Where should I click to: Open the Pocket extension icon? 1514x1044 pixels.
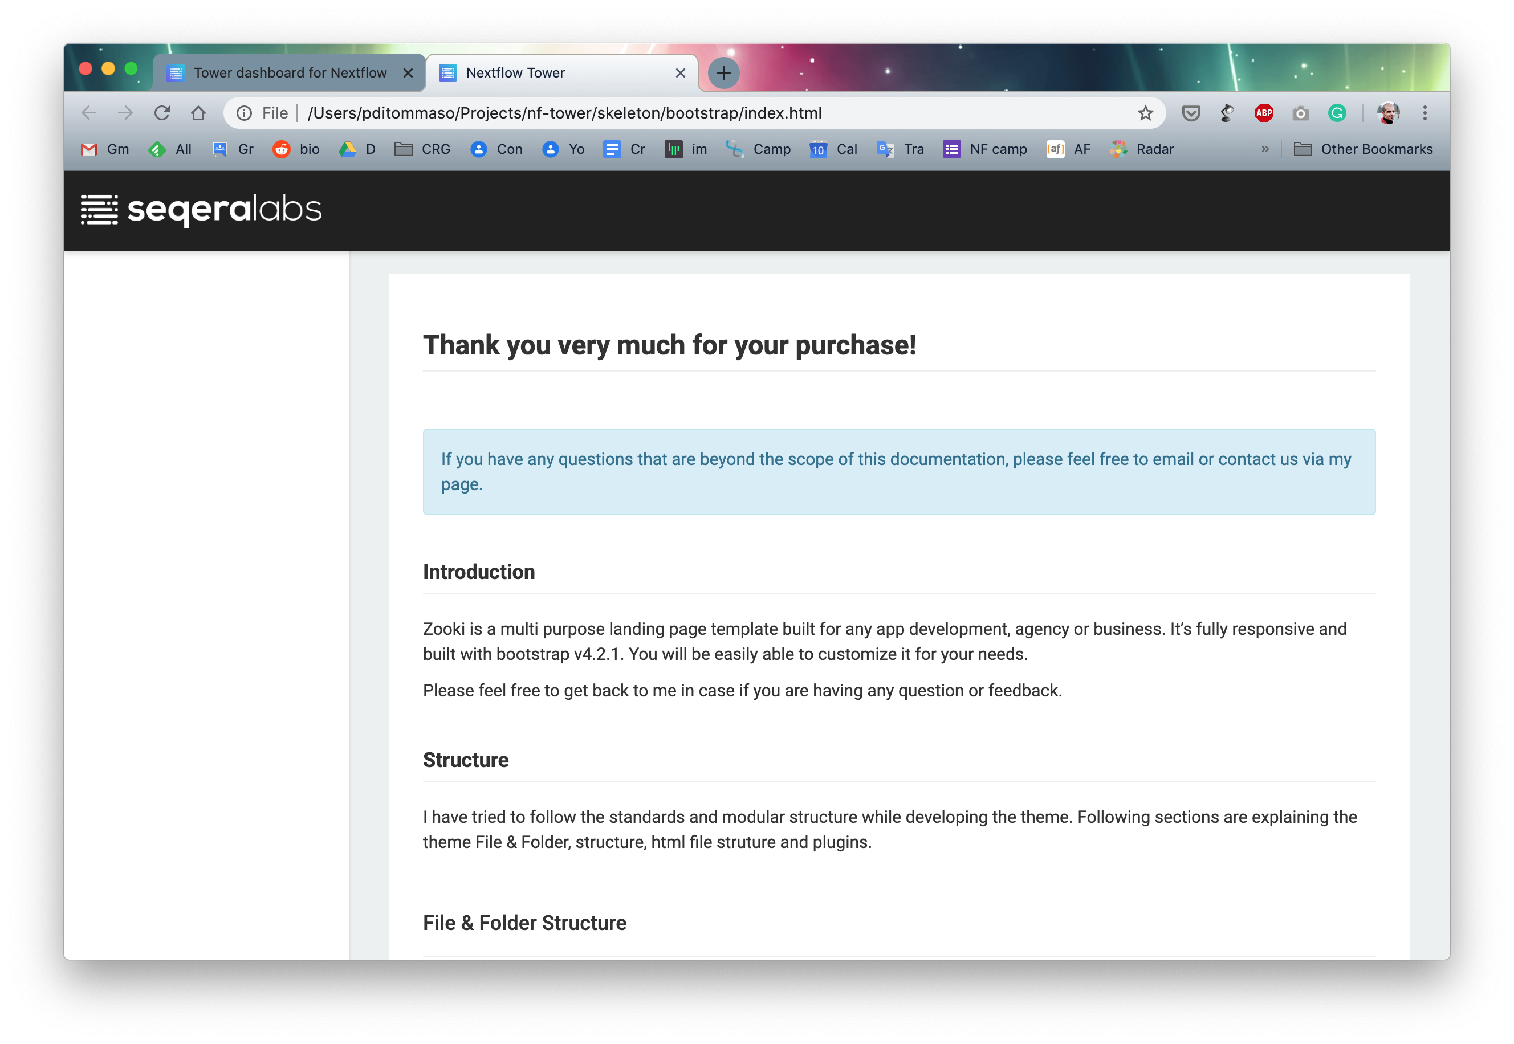coord(1191,113)
